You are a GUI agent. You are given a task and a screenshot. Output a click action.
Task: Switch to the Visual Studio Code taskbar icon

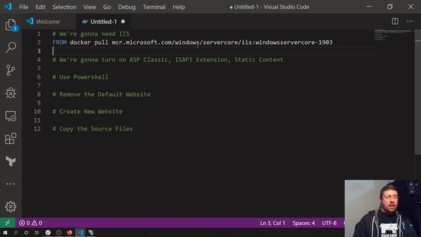click(x=80, y=232)
